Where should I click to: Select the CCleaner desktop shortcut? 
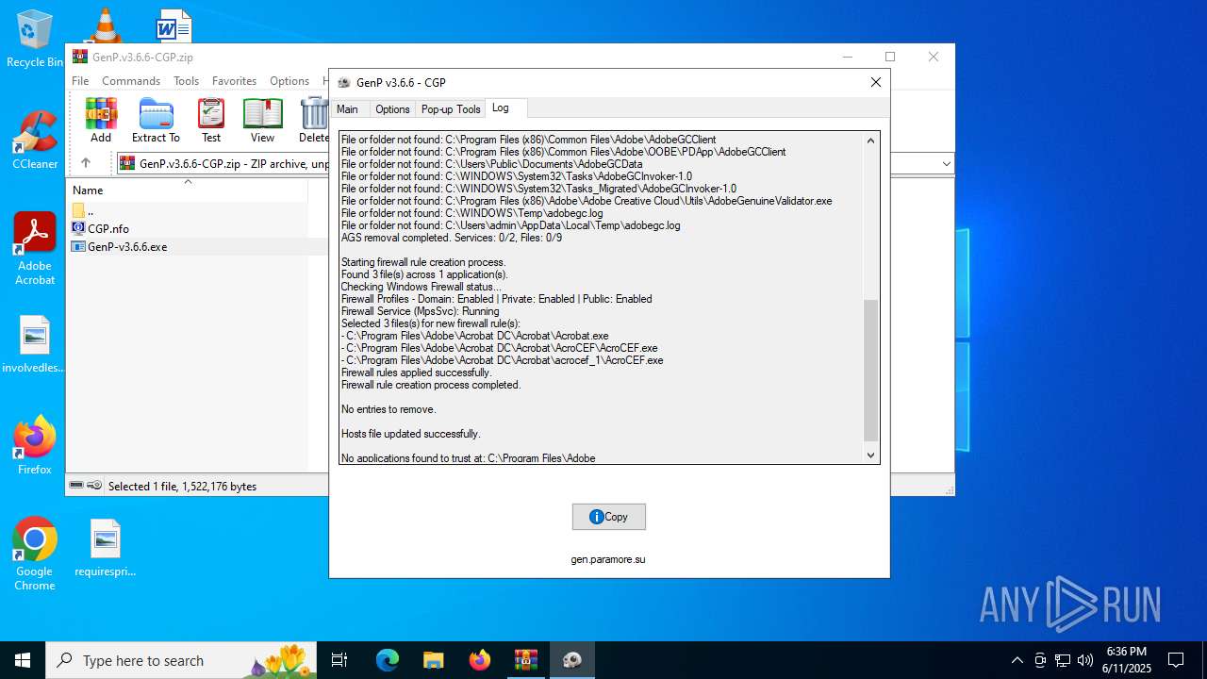point(35,140)
